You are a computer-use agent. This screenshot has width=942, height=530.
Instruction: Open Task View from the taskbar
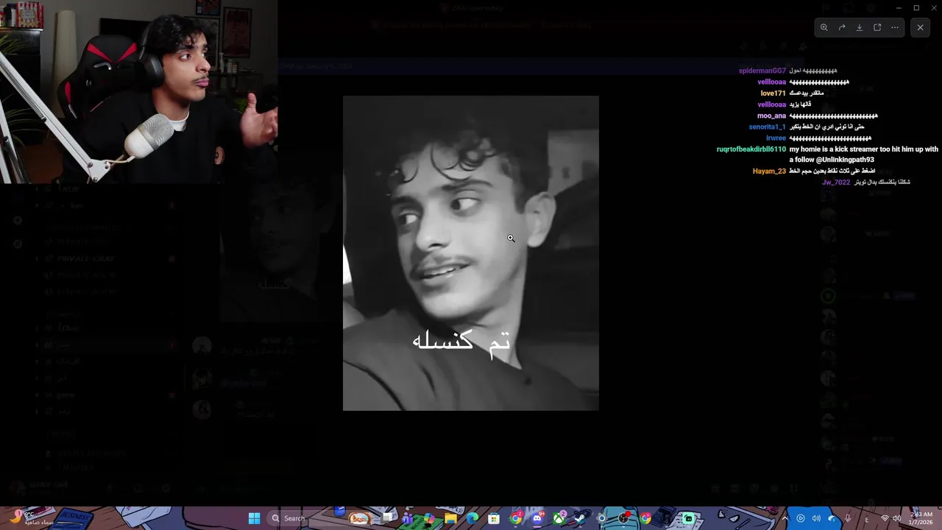click(x=386, y=518)
